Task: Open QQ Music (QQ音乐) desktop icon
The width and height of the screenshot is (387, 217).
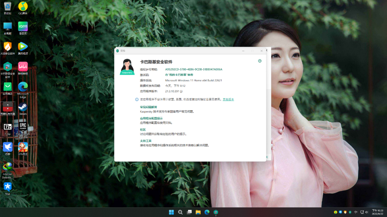Action: point(23,8)
